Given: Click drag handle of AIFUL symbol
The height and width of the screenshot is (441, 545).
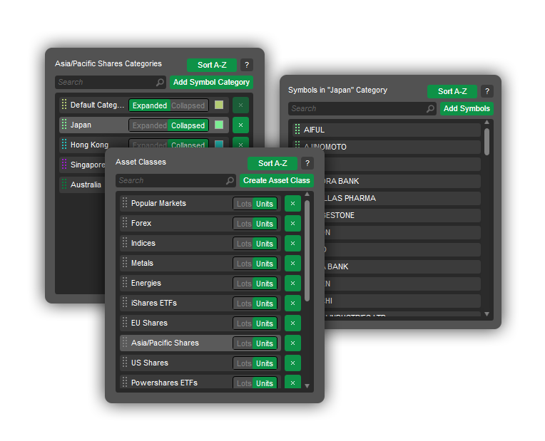Looking at the screenshot, I should tap(297, 130).
